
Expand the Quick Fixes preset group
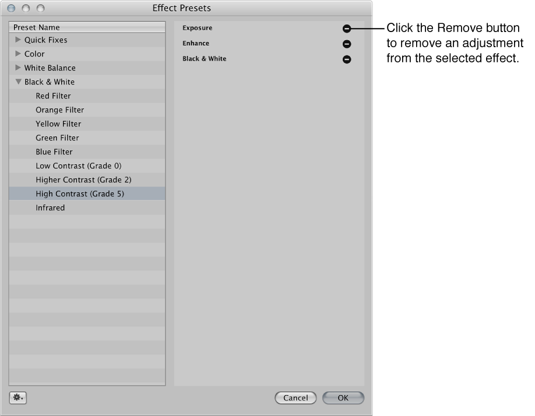coord(17,40)
